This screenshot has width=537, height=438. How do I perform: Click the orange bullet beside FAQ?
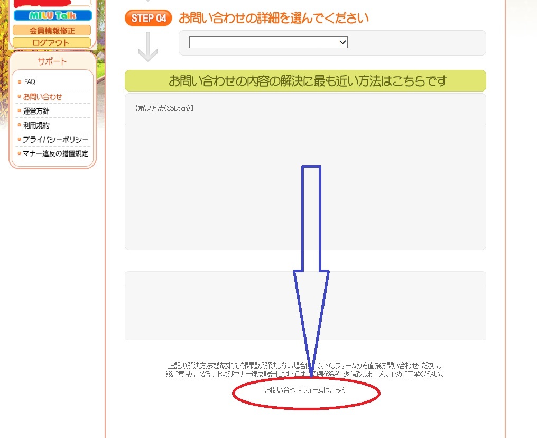pos(20,82)
